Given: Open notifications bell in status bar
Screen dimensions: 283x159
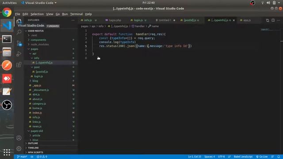Looking at the screenshot, I should click(x=279, y=157).
